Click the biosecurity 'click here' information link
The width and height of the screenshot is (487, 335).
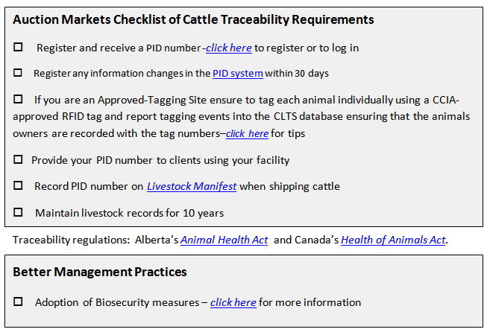pos(233,302)
